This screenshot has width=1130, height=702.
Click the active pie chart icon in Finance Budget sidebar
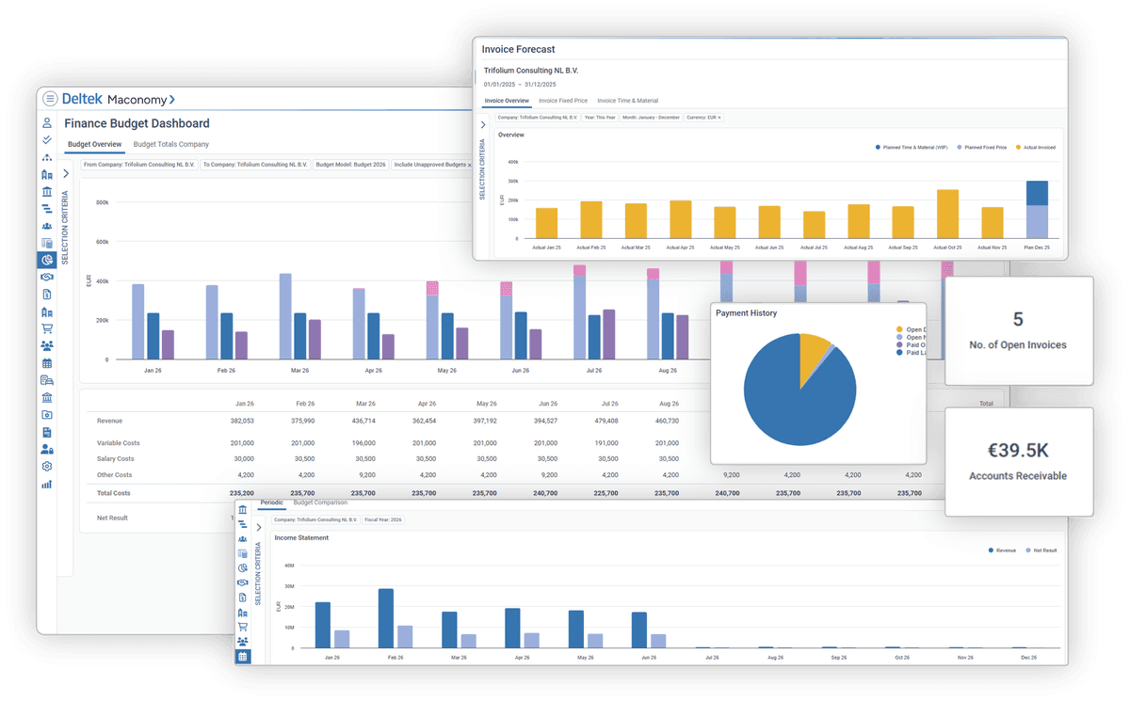pyautogui.click(x=47, y=260)
